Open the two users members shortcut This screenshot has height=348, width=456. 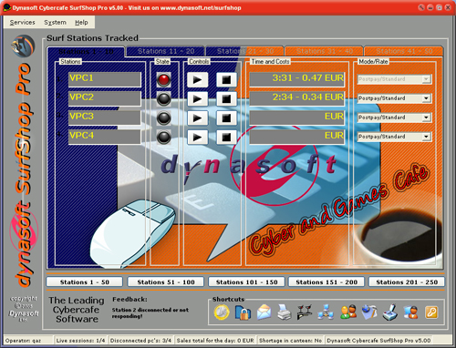(x=348, y=312)
